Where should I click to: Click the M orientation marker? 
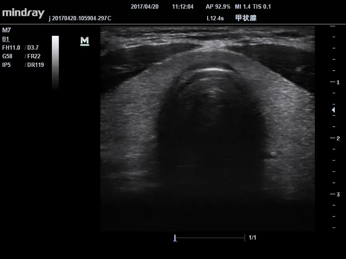pos(85,41)
